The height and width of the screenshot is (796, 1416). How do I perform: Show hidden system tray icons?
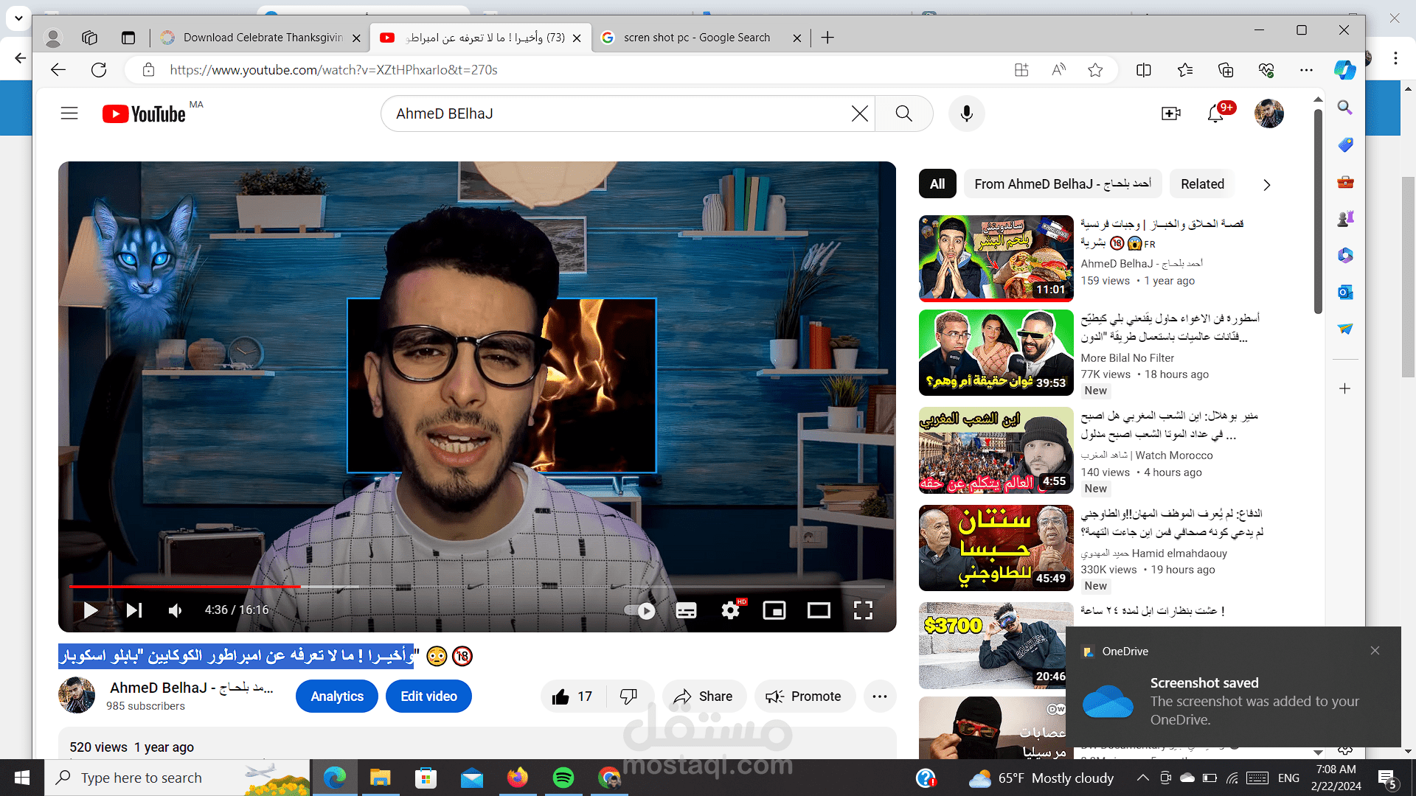click(1142, 778)
